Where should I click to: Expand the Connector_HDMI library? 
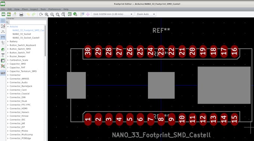[8, 109]
